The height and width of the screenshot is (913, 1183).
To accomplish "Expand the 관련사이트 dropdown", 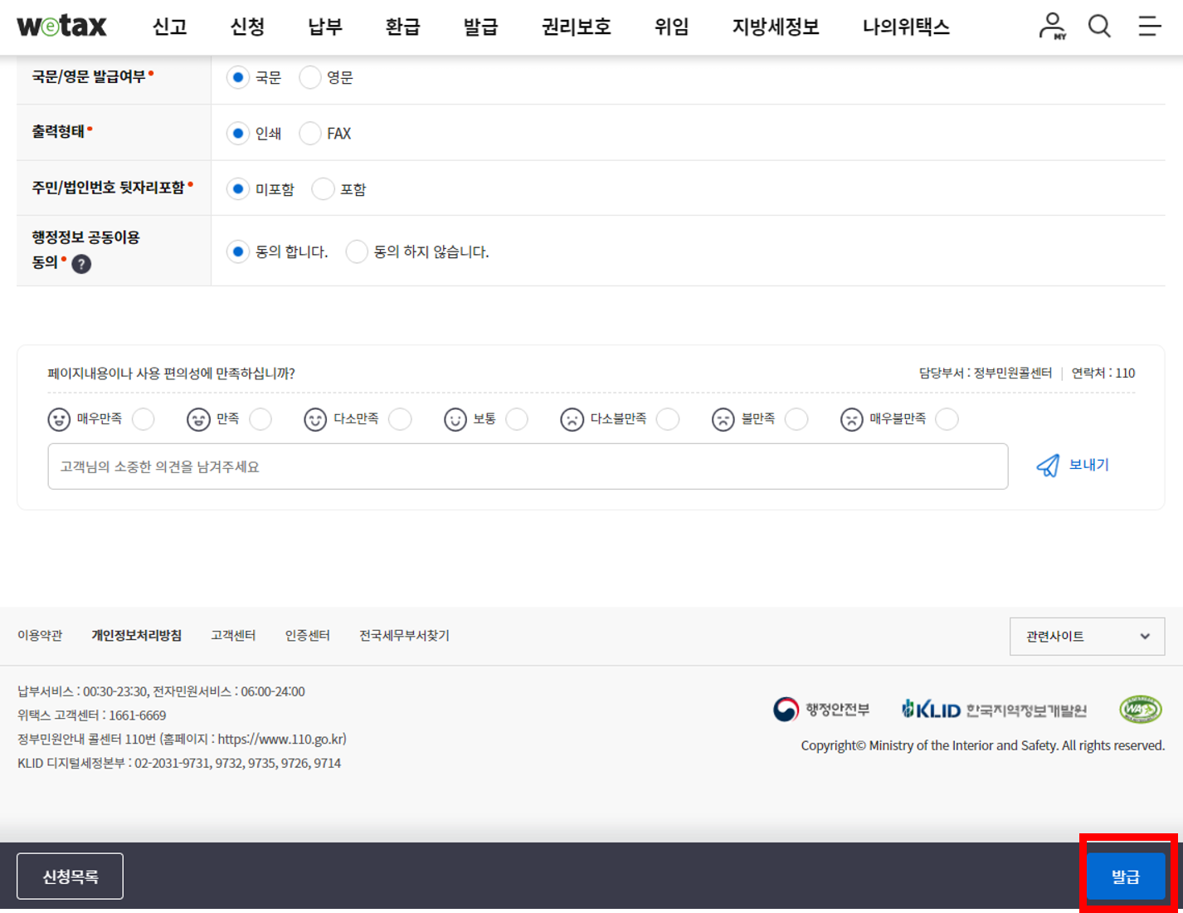I will click(x=1087, y=636).
